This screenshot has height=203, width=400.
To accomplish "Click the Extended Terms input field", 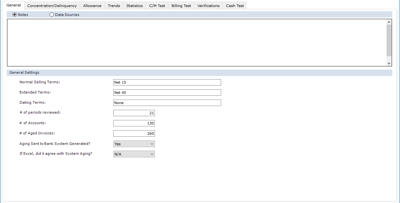I will click(167, 93).
